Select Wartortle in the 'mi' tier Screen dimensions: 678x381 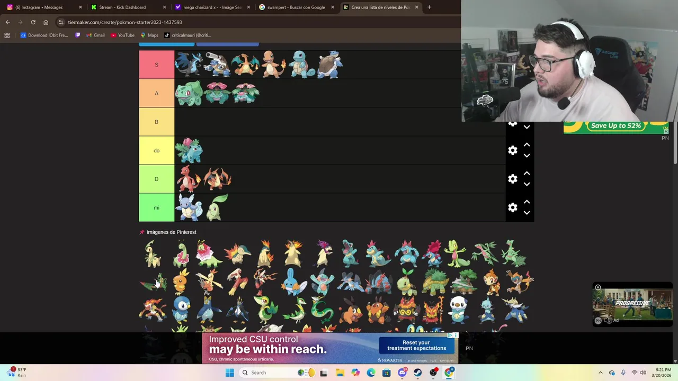(x=189, y=207)
